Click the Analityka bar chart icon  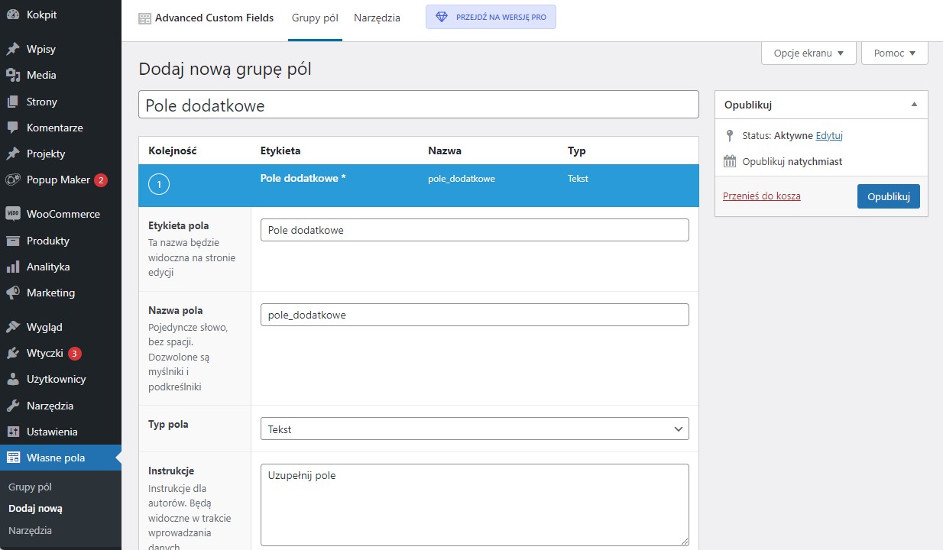pyautogui.click(x=13, y=267)
